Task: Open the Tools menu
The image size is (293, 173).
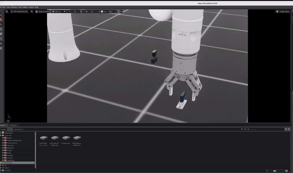Action: [20, 7]
